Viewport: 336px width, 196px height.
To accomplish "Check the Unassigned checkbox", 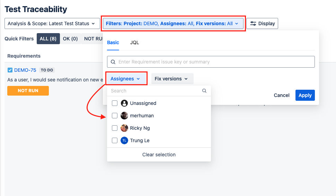I will [115, 103].
